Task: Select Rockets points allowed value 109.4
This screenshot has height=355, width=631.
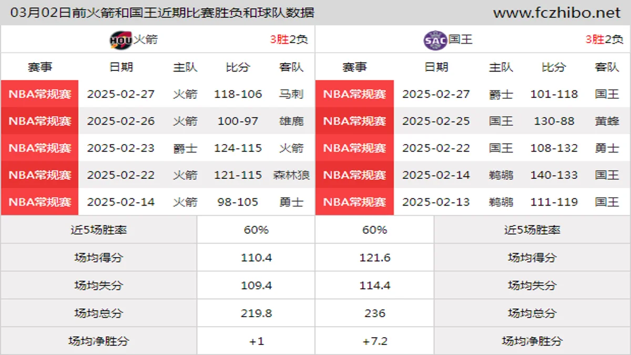Action: [x=256, y=286]
